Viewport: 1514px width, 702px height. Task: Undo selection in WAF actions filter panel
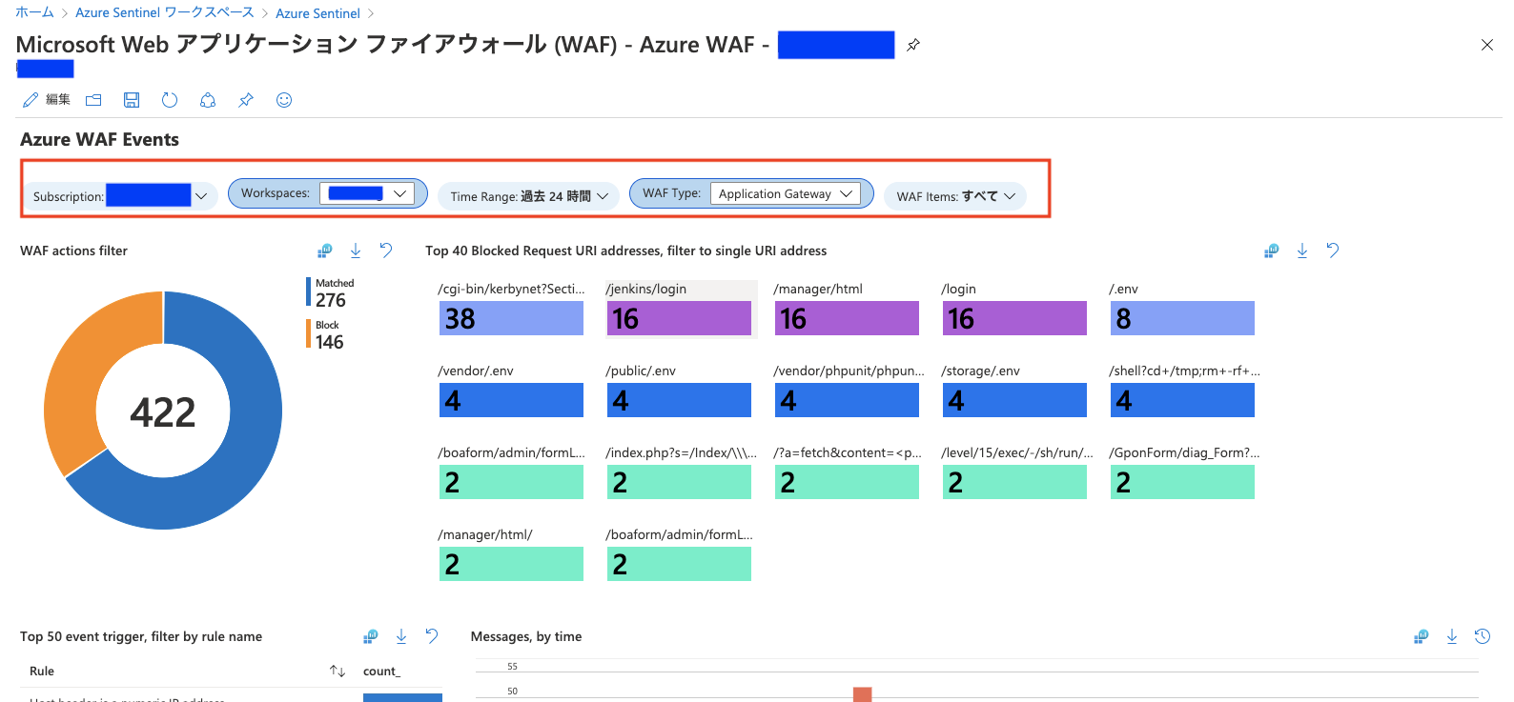click(386, 251)
